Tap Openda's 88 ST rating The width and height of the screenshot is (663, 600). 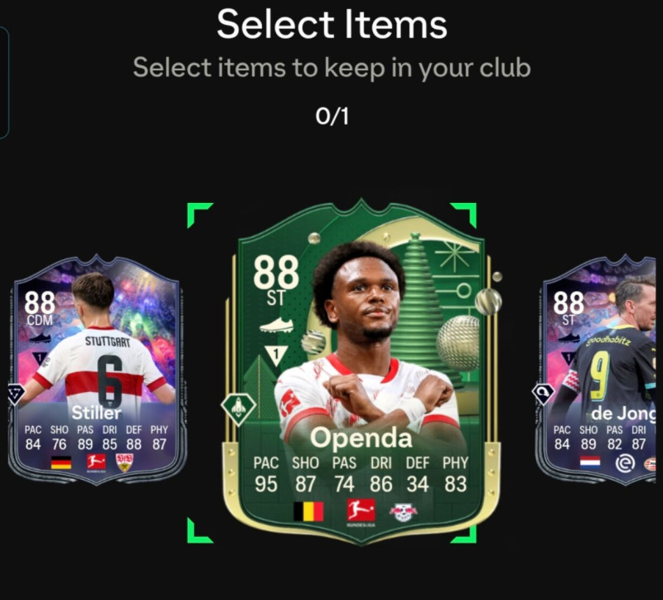(x=276, y=280)
